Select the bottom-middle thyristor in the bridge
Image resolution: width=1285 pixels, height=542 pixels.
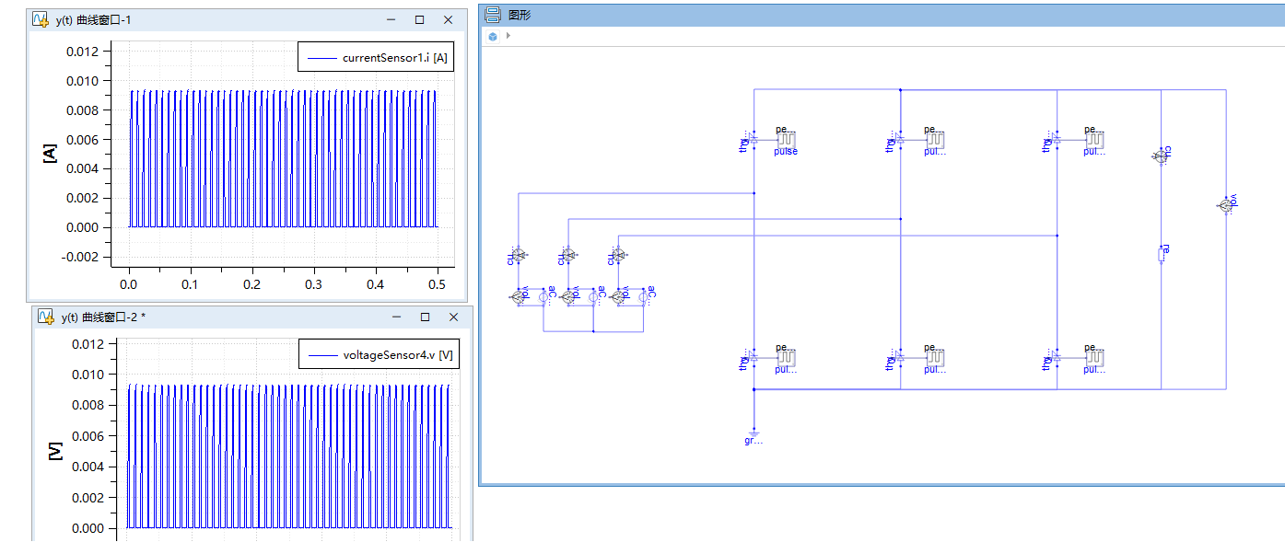[900, 358]
